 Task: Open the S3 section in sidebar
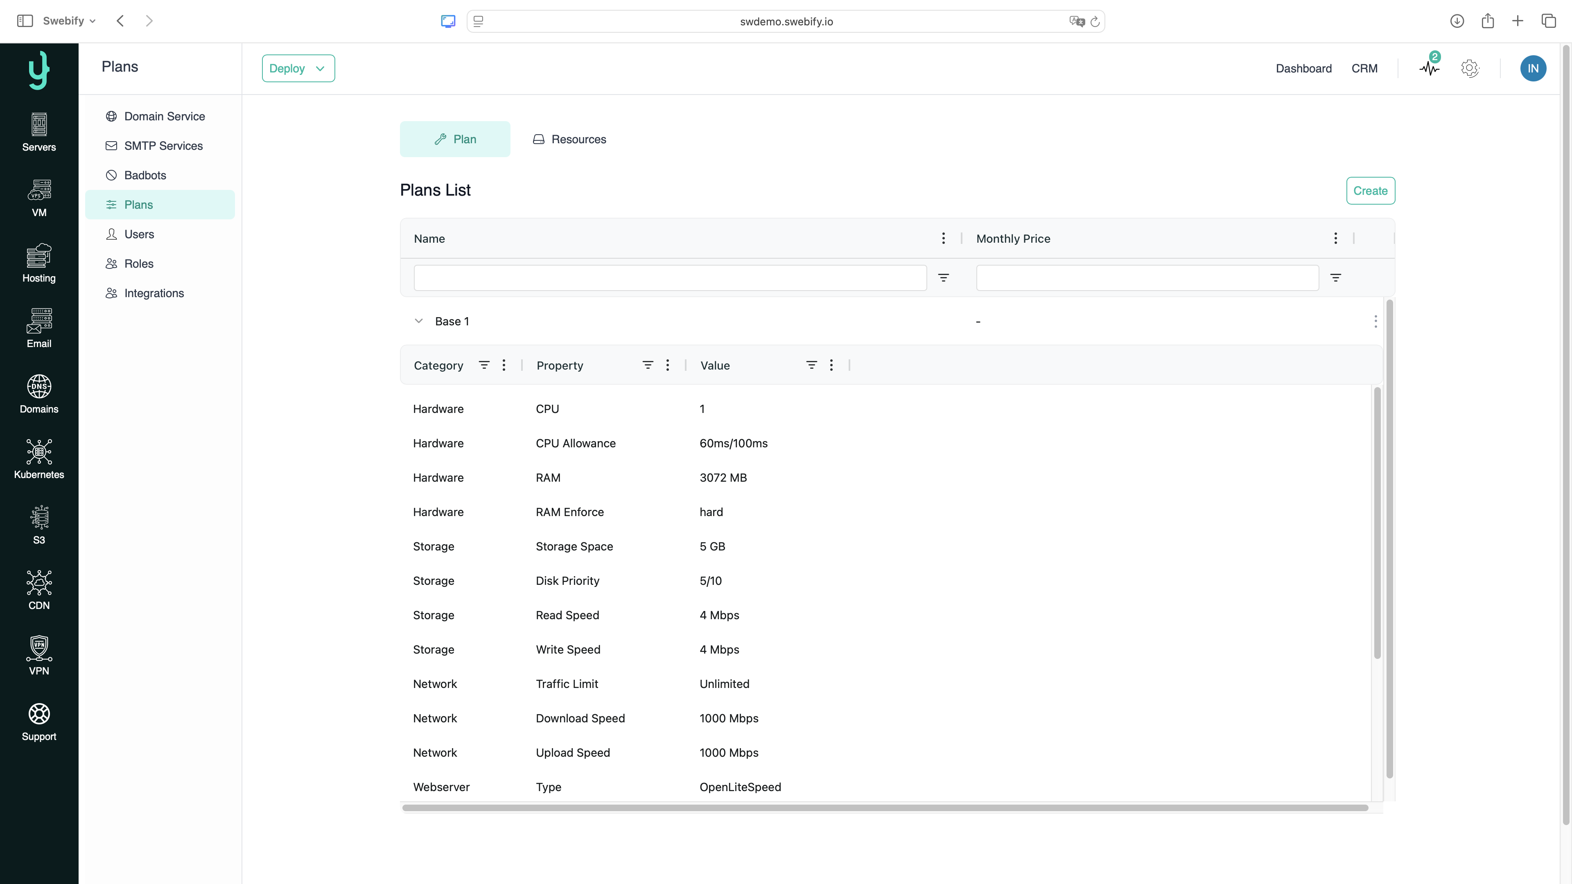pos(39,525)
